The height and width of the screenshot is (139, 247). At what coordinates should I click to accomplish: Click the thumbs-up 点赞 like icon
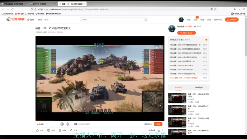tap(37, 130)
